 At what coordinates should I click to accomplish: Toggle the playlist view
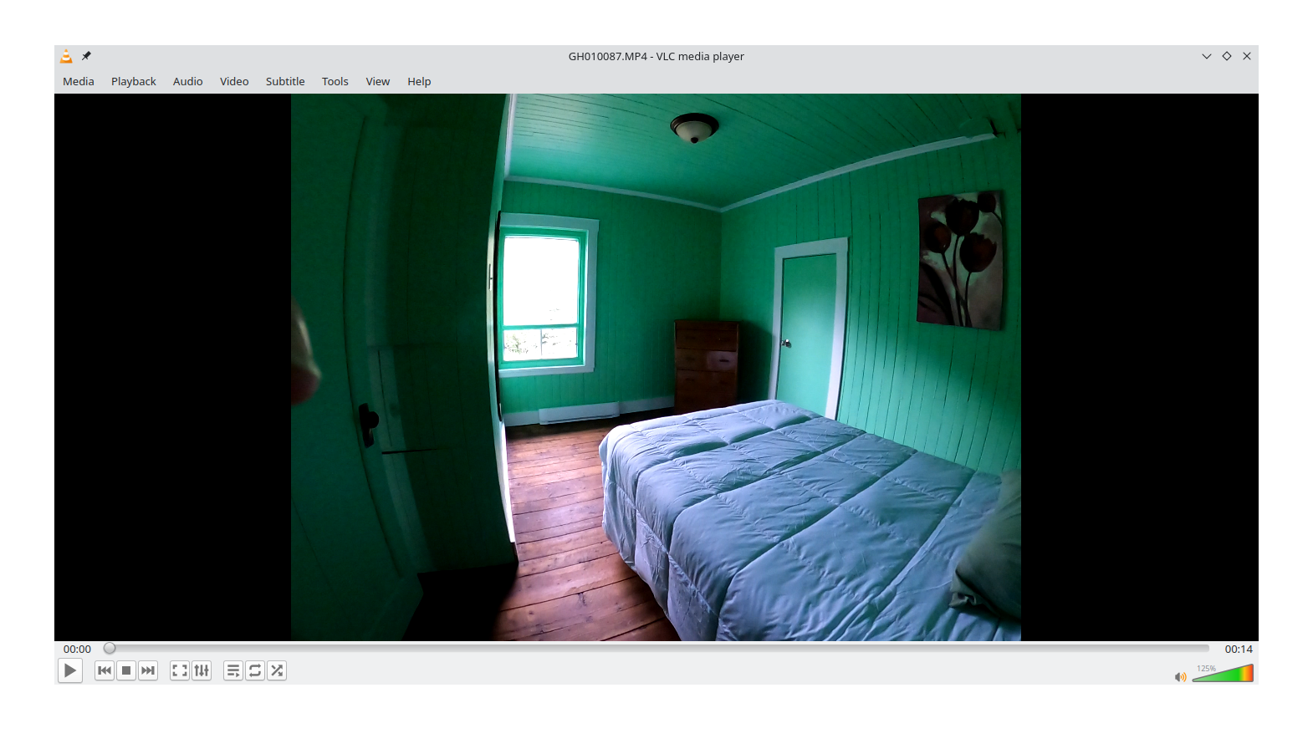pos(233,670)
